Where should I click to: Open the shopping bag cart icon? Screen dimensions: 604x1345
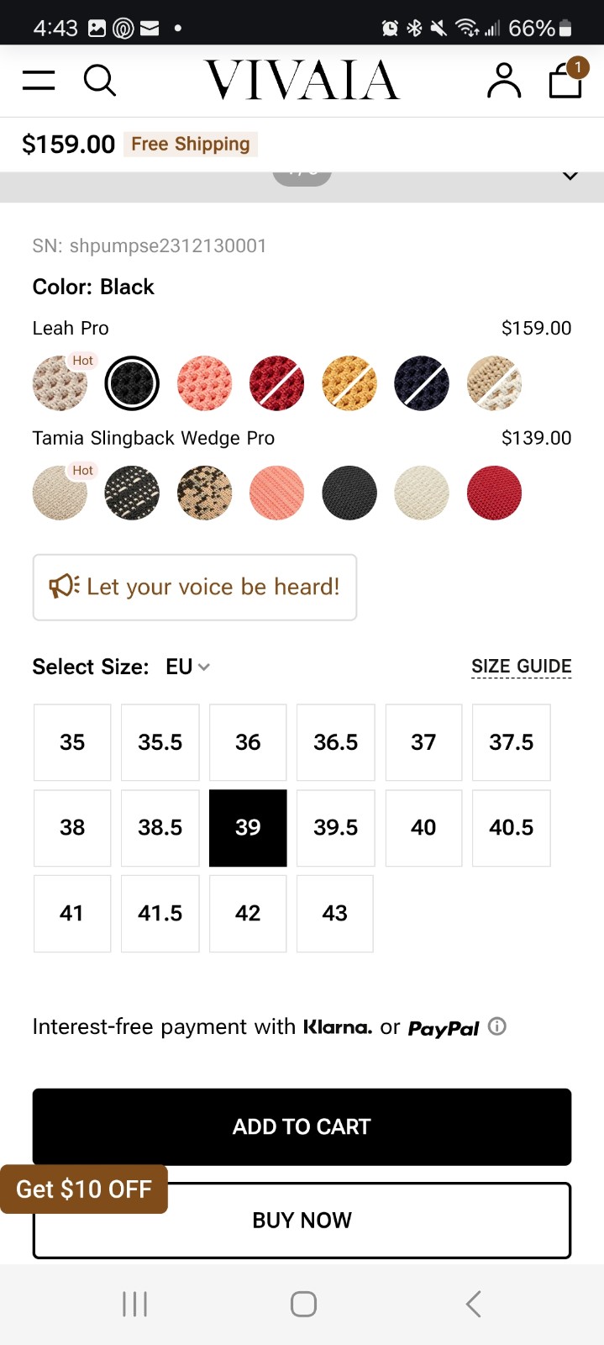pyautogui.click(x=566, y=79)
